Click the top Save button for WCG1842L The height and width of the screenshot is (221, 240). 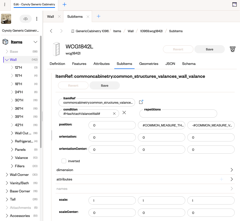[x=209, y=49]
